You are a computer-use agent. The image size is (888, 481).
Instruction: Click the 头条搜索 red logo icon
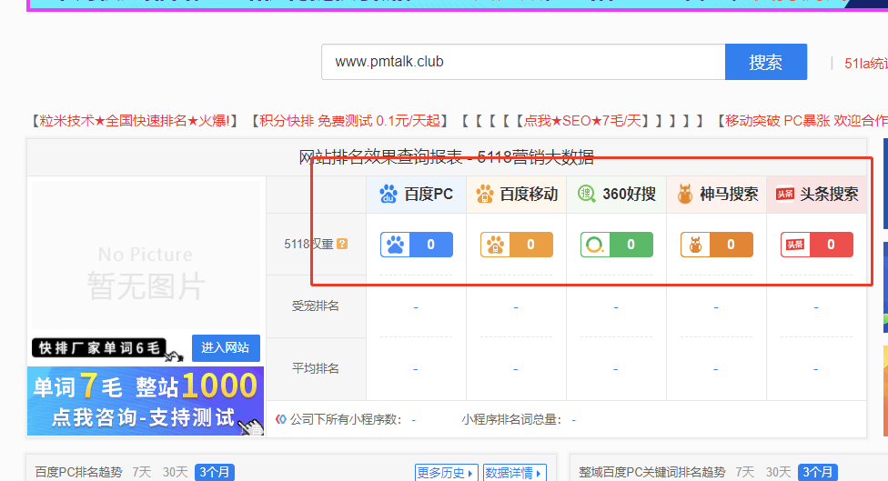click(785, 194)
